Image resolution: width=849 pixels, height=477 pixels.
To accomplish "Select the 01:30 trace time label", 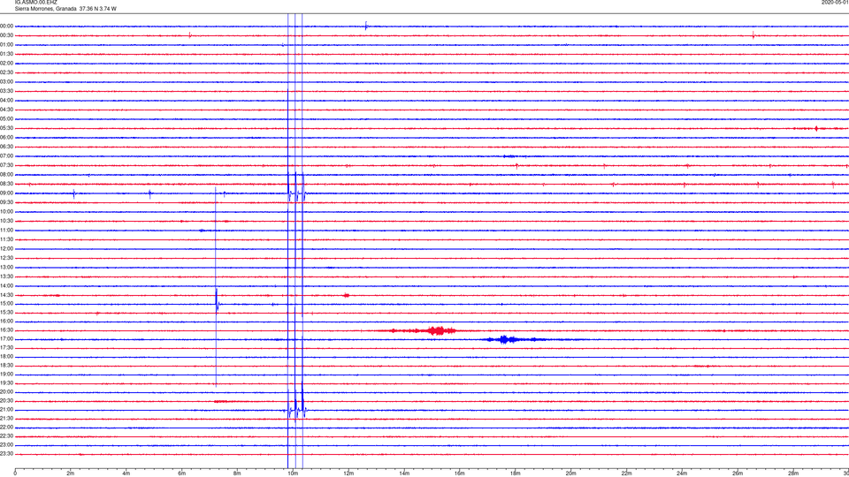I will [7, 54].
